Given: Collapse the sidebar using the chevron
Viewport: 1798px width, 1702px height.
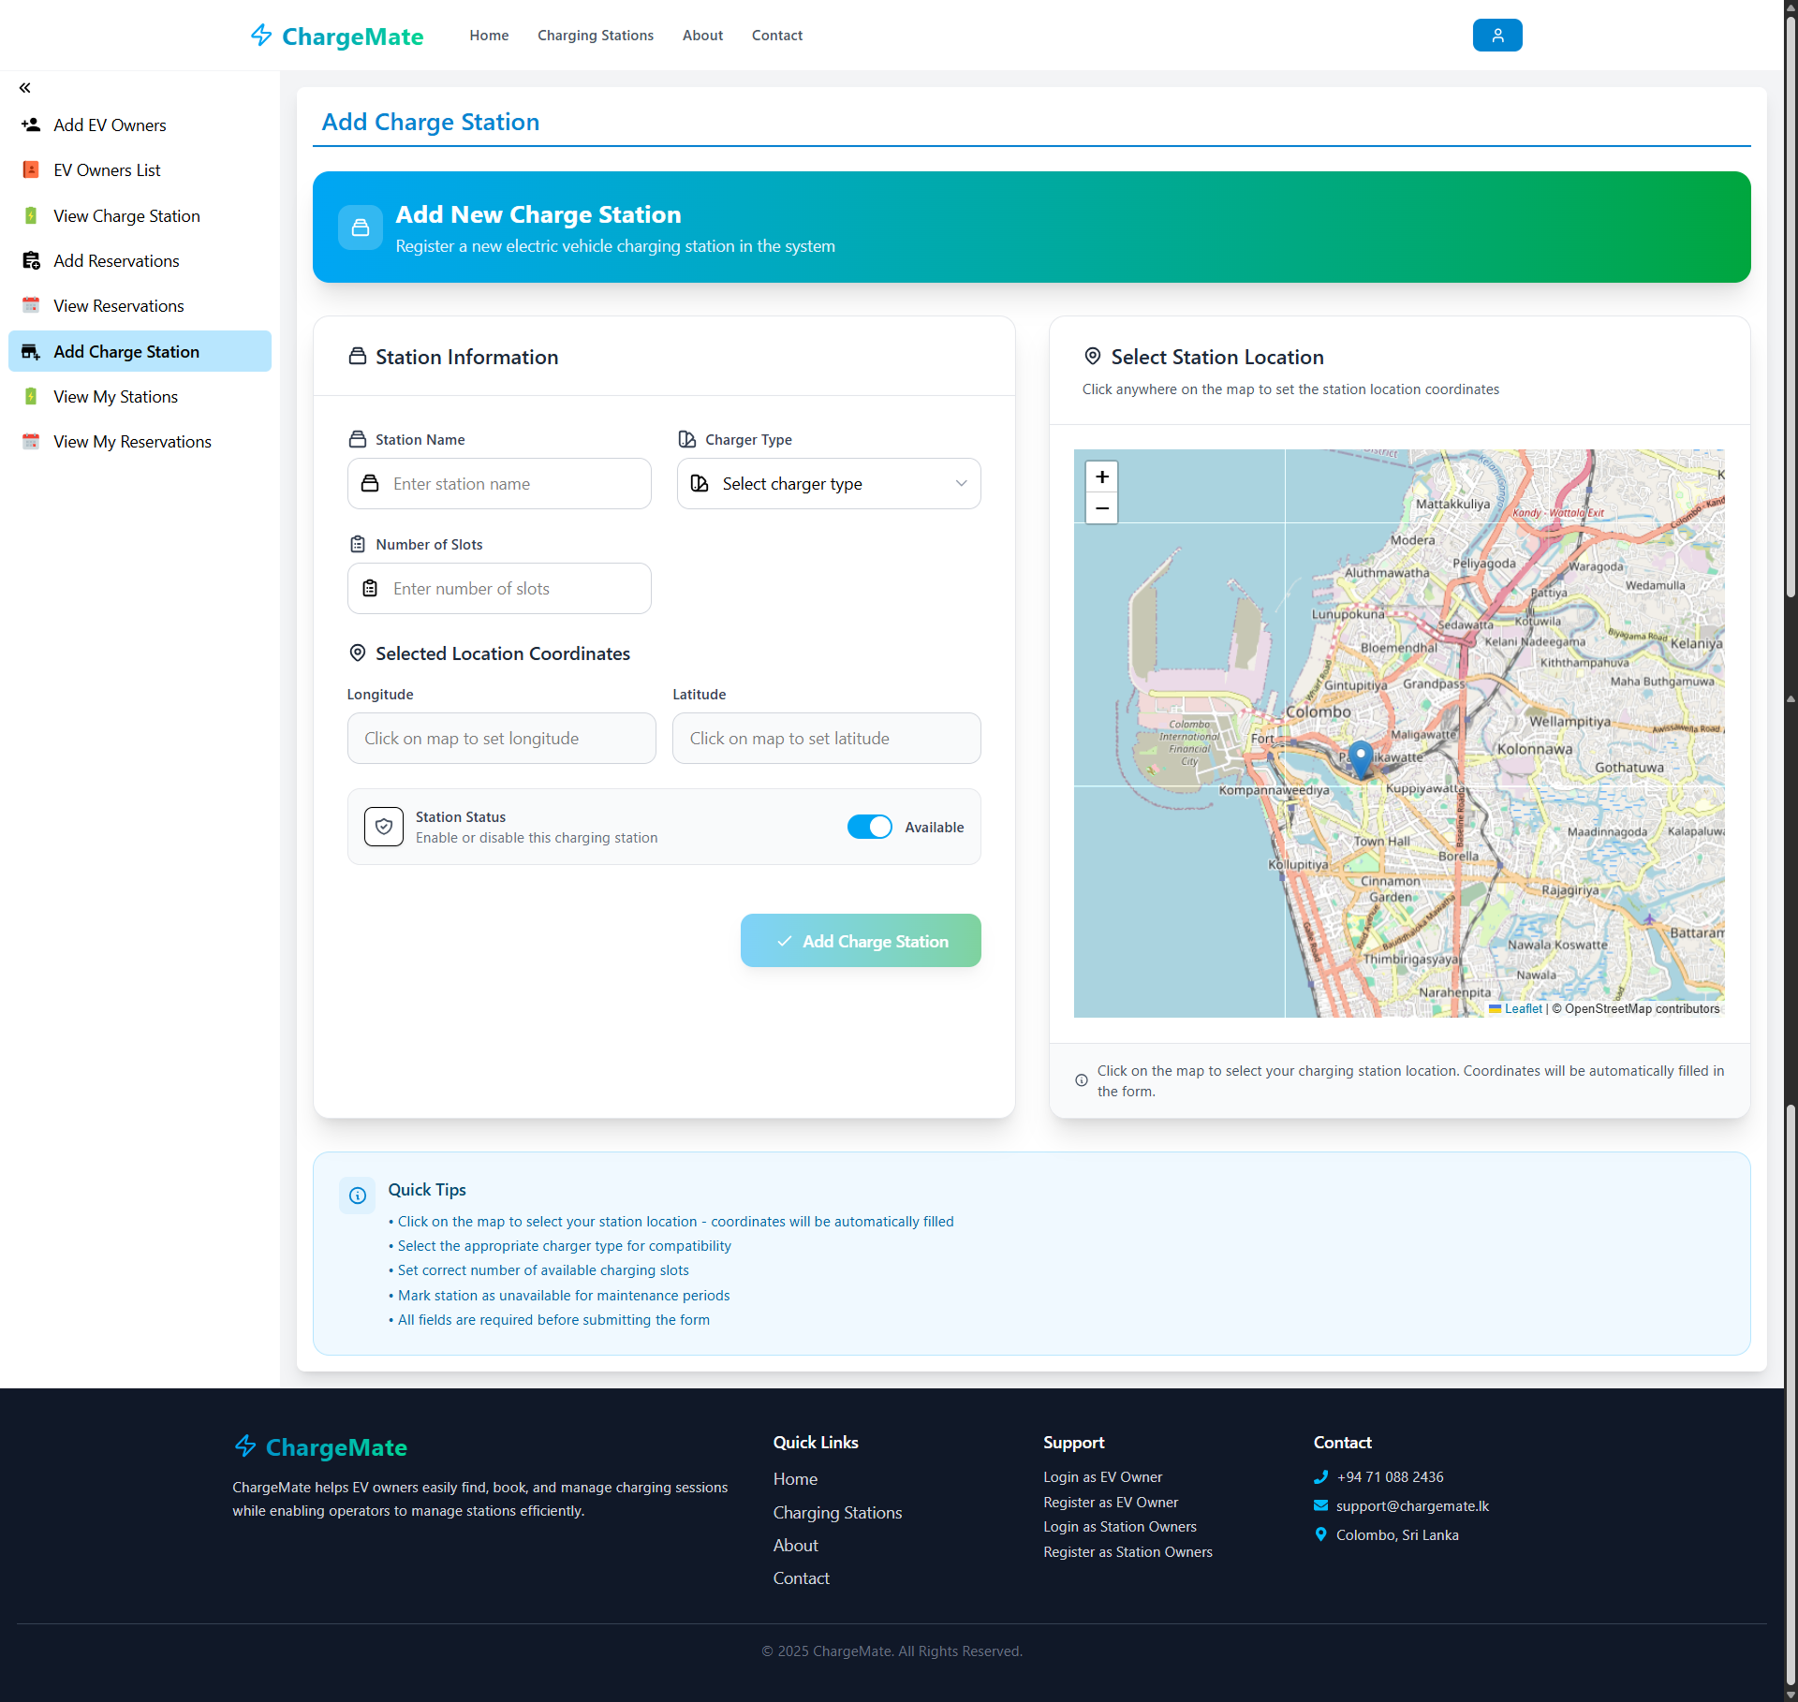Looking at the screenshot, I should 24,87.
